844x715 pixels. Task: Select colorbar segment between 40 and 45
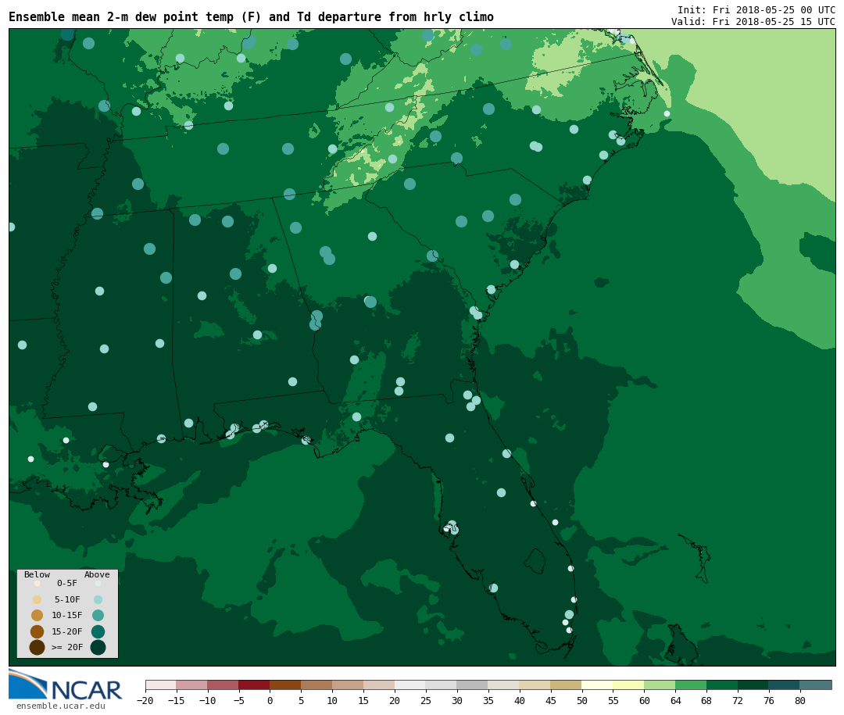pos(535,685)
